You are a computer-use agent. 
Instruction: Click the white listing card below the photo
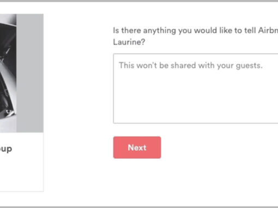[x=22, y=162]
